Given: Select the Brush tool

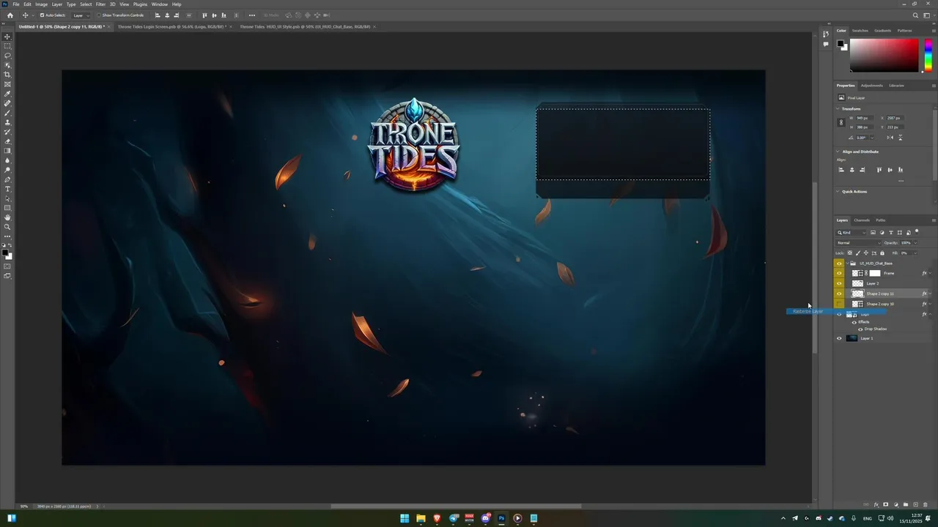Looking at the screenshot, I should tap(8, 113).
